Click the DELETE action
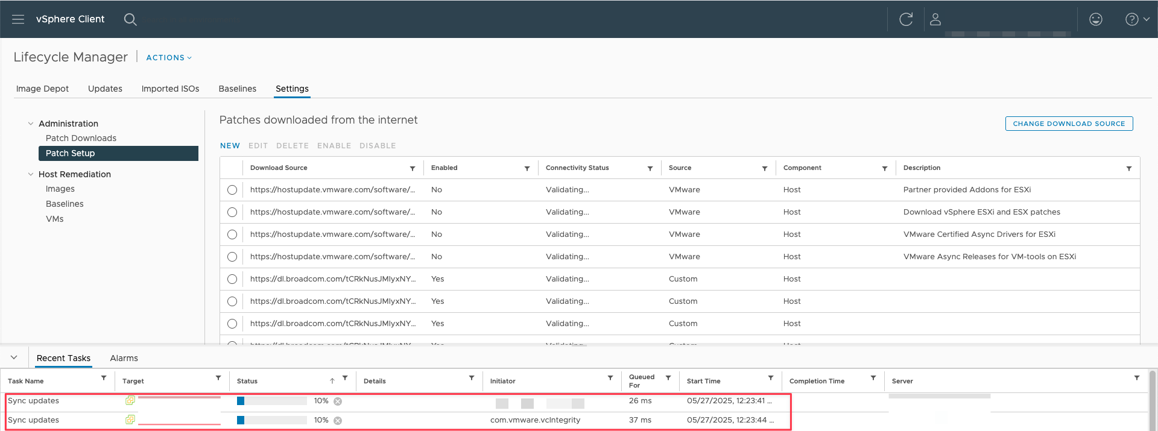 293,146
